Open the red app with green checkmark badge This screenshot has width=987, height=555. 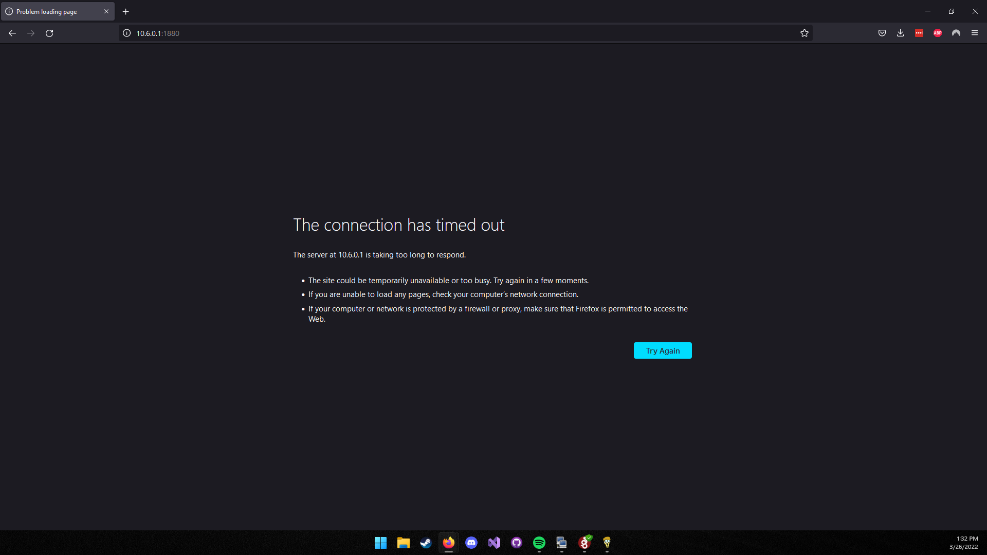pos(584,543)
